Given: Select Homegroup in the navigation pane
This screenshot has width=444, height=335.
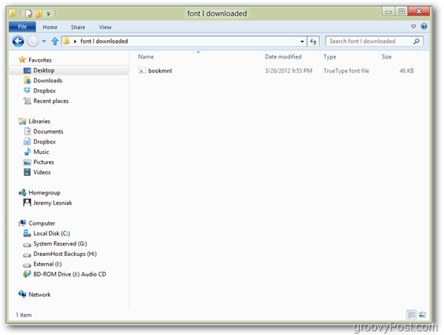Looking at the screenshot, I should [x=44, y=193].
